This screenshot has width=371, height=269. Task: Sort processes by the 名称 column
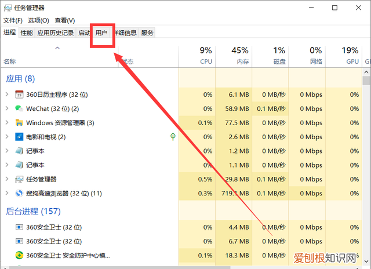[59, 57]
